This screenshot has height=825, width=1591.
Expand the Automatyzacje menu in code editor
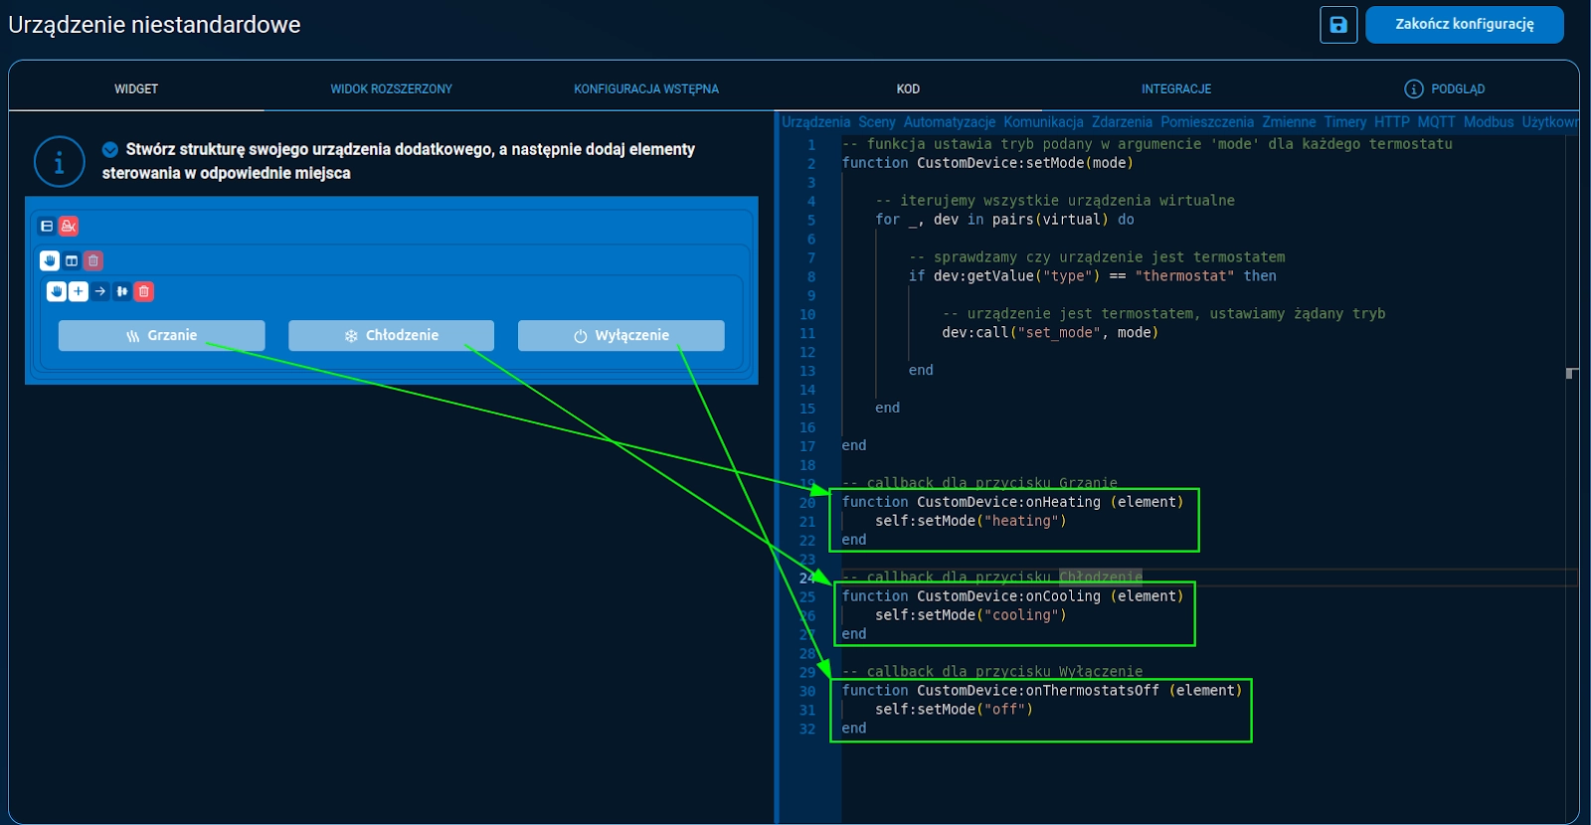pyautogui.click(x=949, y=122)
